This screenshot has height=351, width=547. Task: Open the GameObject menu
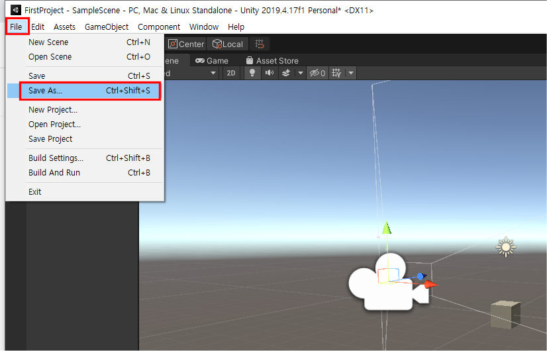point(107,27)
